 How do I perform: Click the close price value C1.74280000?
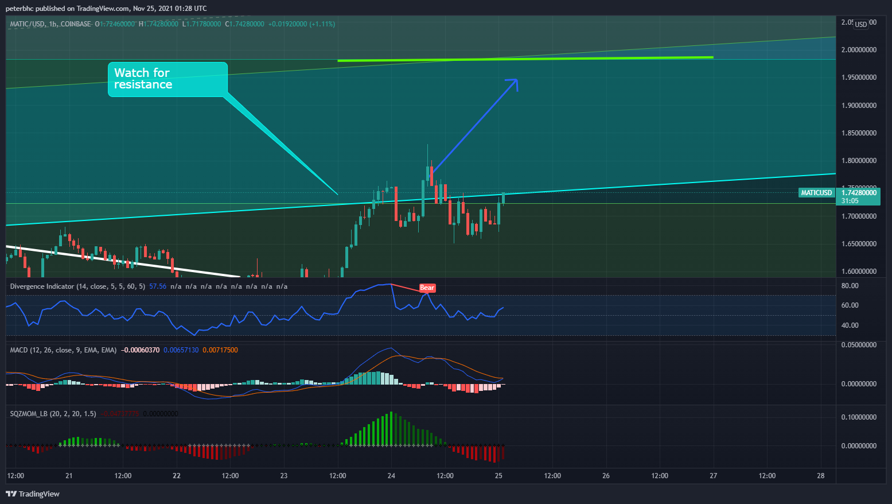pyautogui.click(x=245, y=24)
